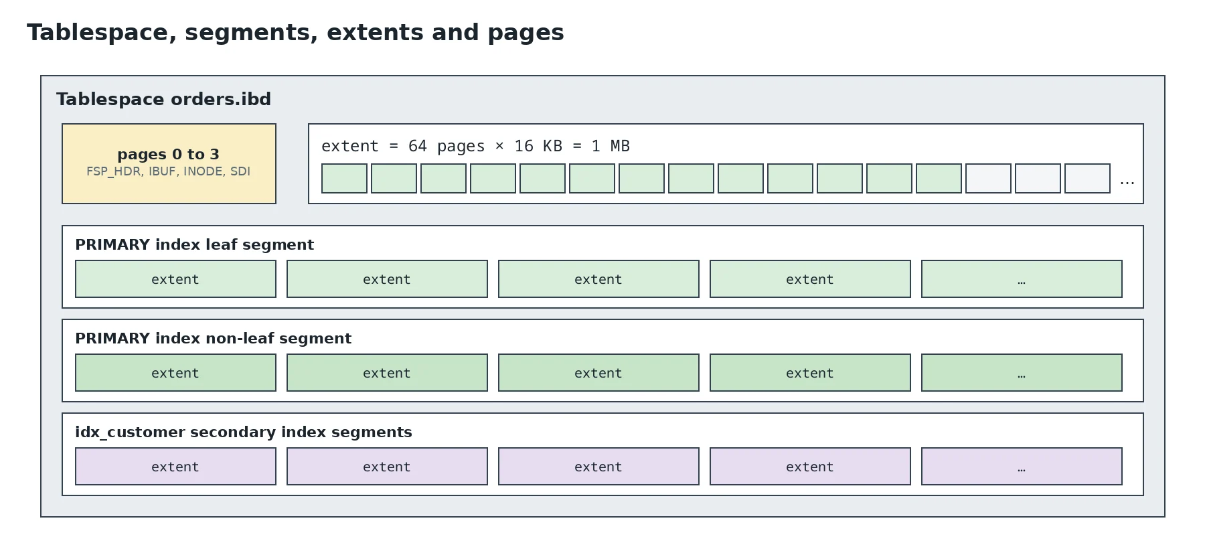
Task: Click the last empty gray page square
Action: click(1087, 178)
